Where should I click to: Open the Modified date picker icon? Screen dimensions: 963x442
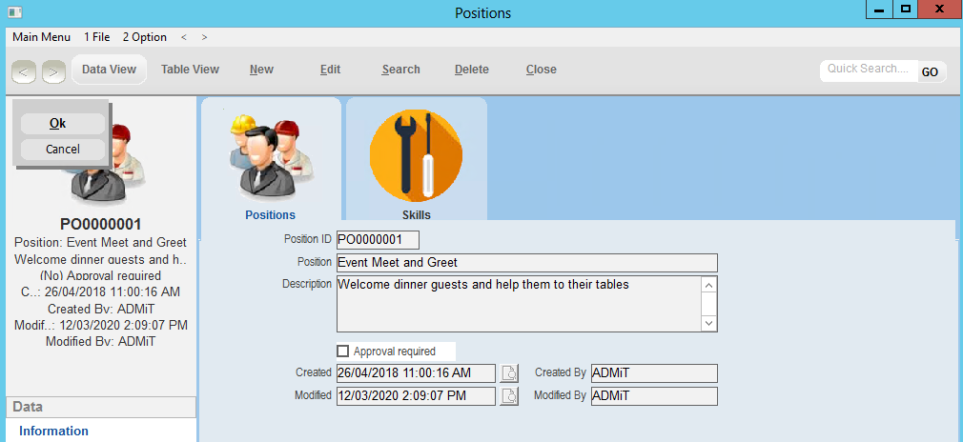(509, 395)
